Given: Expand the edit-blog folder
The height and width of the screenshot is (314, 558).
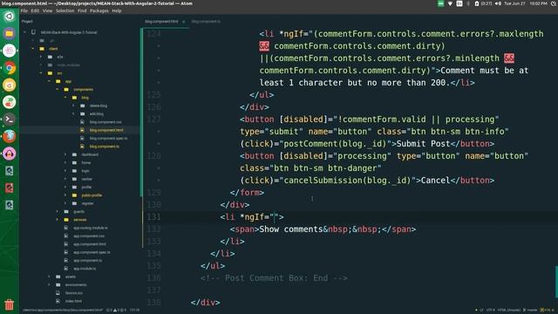Looking at the screenshot, I should [x=73, y=114].
